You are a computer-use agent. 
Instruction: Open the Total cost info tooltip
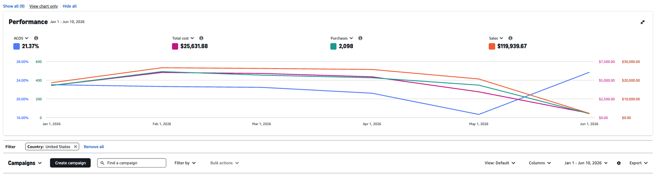(201, 38)
